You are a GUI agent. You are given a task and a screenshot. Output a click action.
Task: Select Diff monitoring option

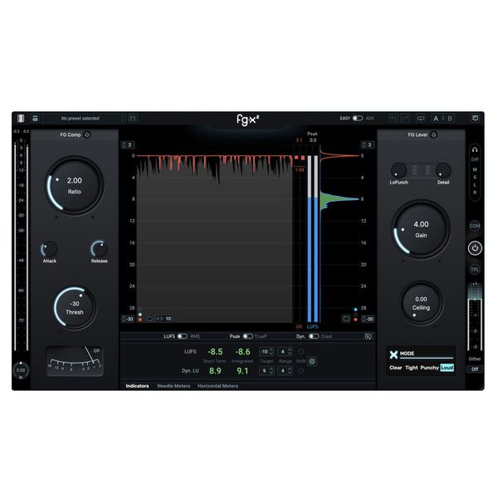tap(475, 159)
